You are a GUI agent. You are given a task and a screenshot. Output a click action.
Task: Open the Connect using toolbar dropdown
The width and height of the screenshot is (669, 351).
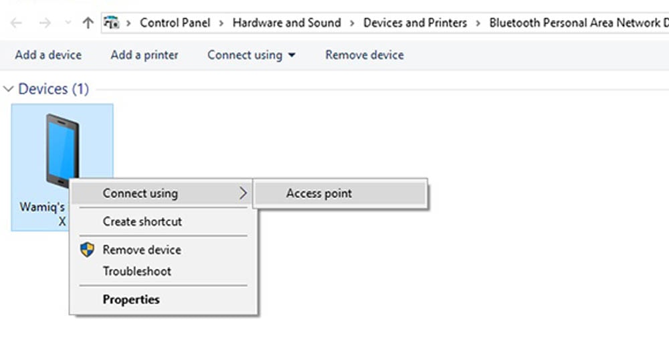tap(251, 55)
